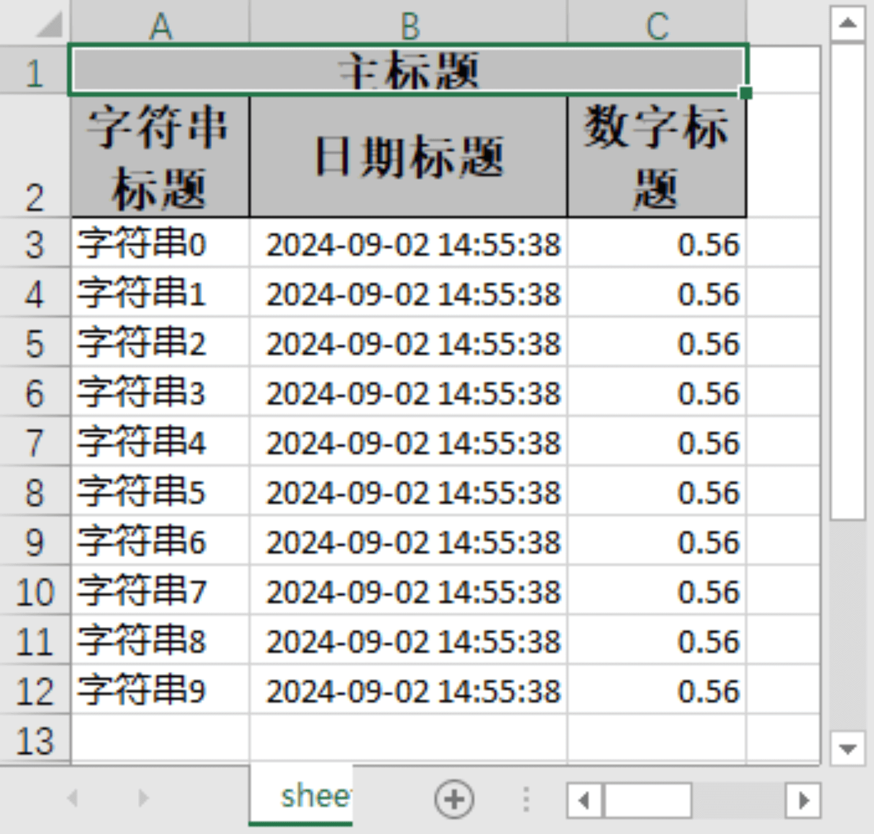Click the right arrow of the horizontal scrollbar
874x834 pixels.
tap(802, 800)
